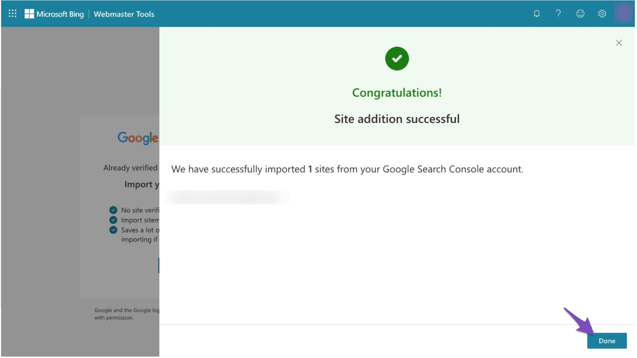
Task: Click the "Site addition successful" text
Action: 397,119
